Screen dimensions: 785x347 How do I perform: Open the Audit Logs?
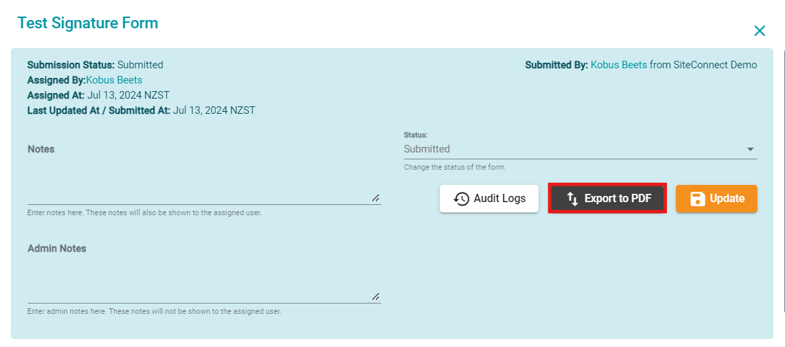[x=489, y=199]
